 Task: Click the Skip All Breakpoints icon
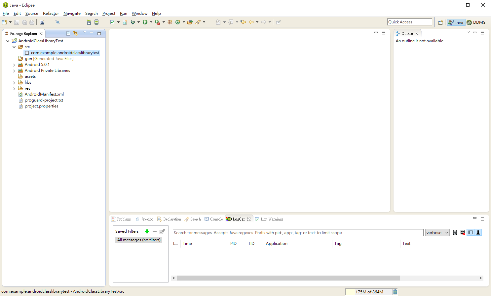pos(57,22)
